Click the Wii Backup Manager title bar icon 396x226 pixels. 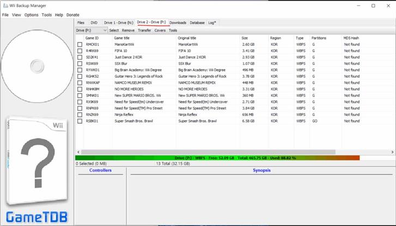coord(5,5)
